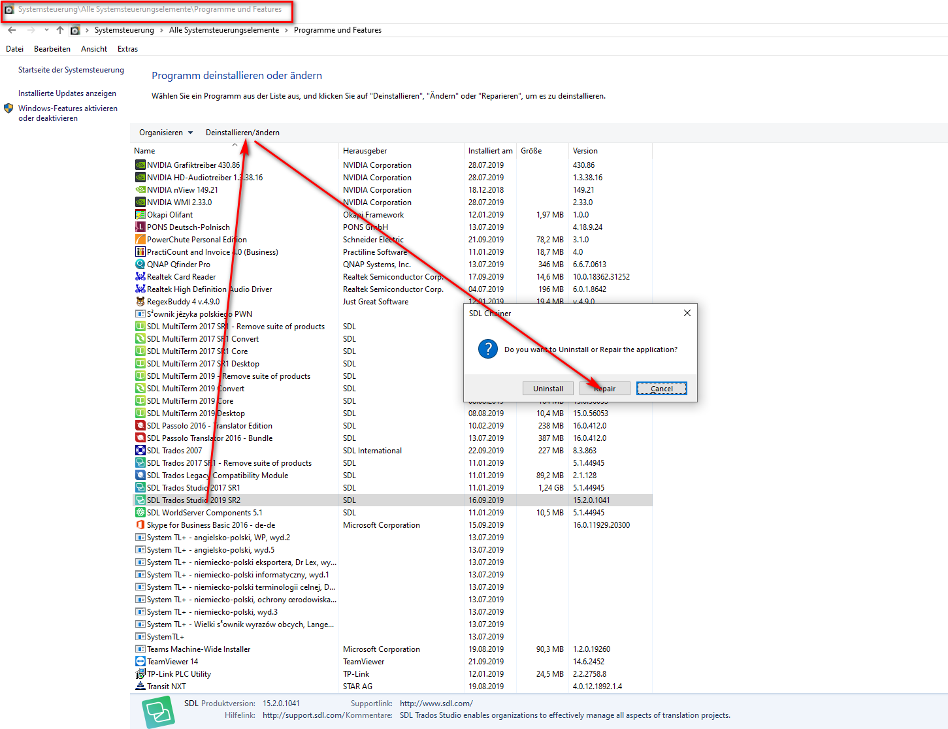Click the SDL WorldServer Components 5.1 icon
This screenshot has height=729, width=948.
point(140,513)
